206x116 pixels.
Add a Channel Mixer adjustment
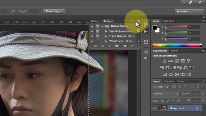tap(185, 68)
